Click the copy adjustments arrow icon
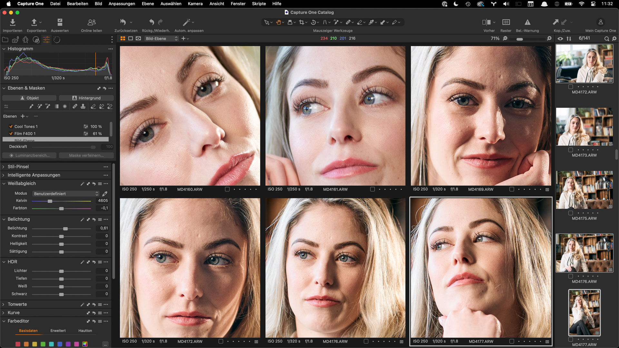This screenshot has height=348, width=619. click(555, 22)
